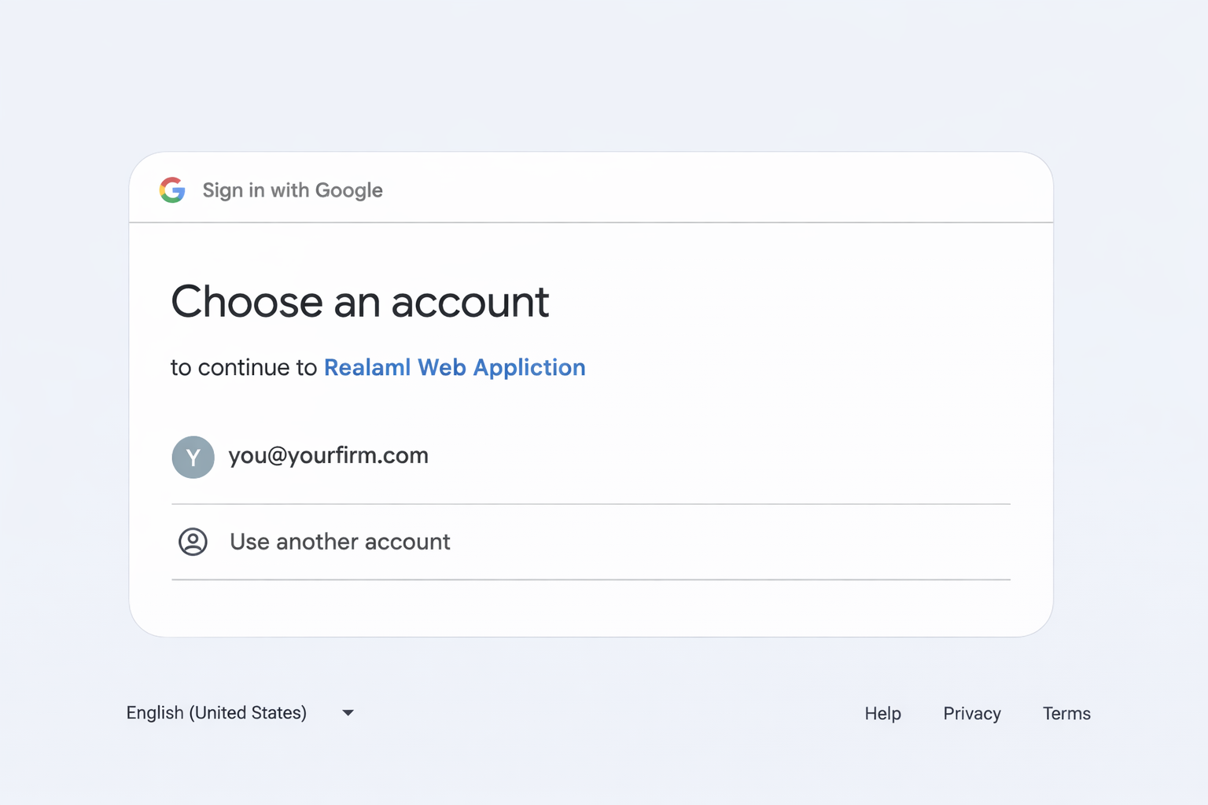
Task: Select the you@yourfirm.com account
Action: pyautogui.click(x=328, y=456)
